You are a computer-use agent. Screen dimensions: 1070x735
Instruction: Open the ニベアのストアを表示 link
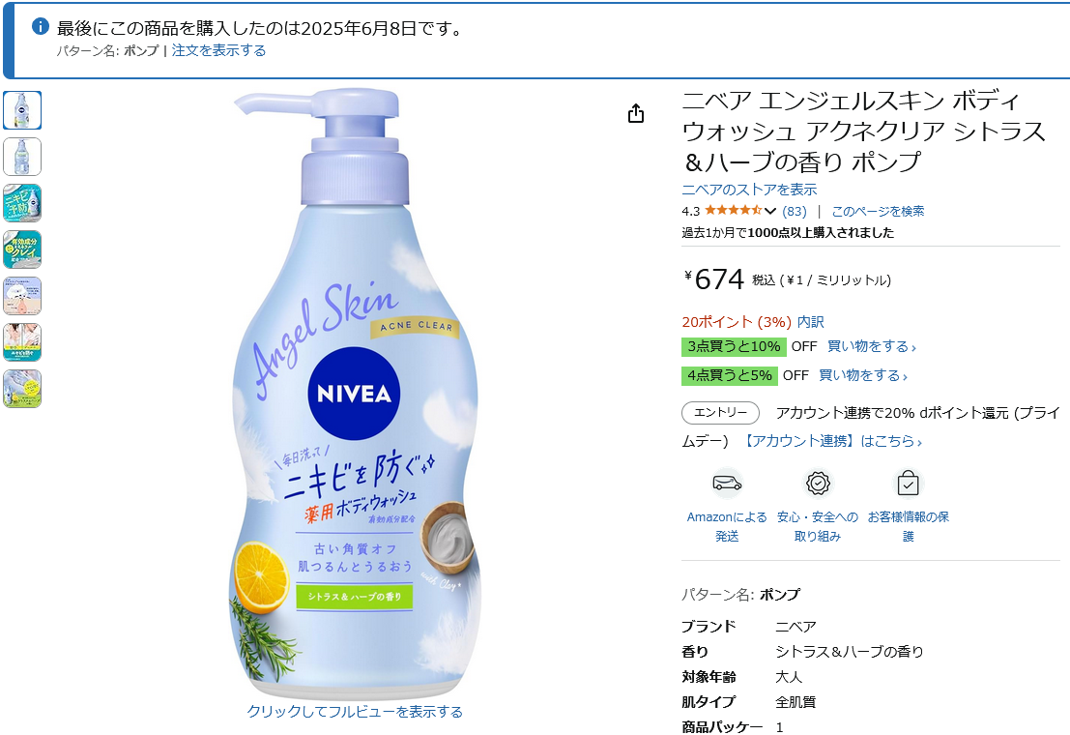click(x=749, y=190)
